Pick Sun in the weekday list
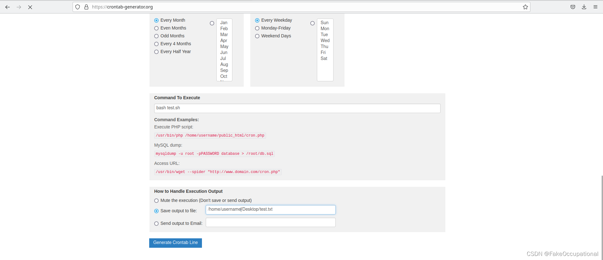603x260 pixels. tap(325, 23)
